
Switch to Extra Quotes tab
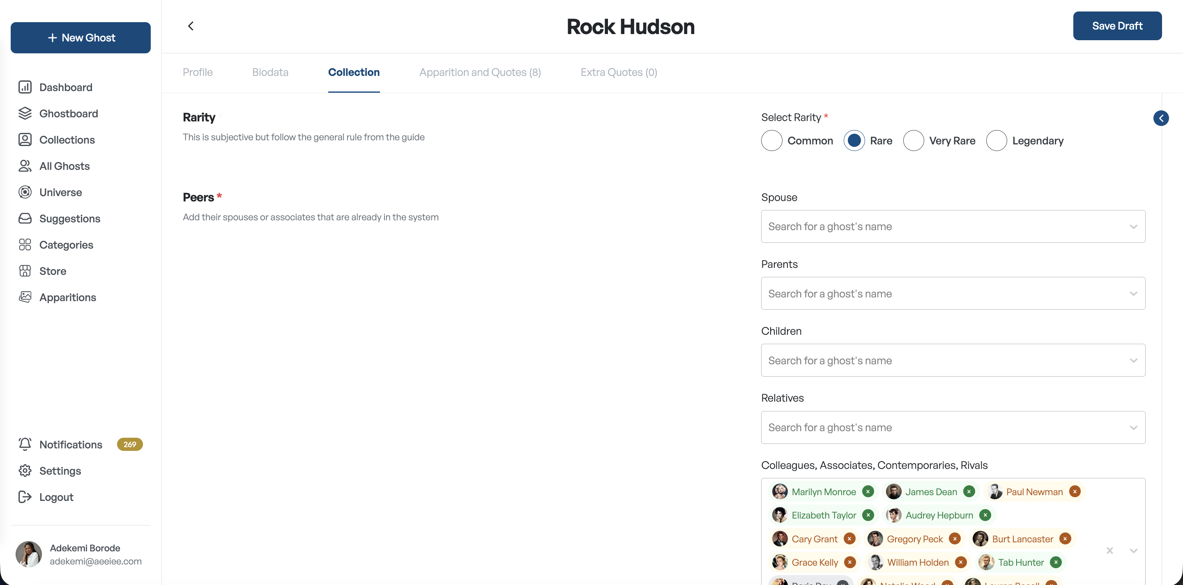coord(619,73)
